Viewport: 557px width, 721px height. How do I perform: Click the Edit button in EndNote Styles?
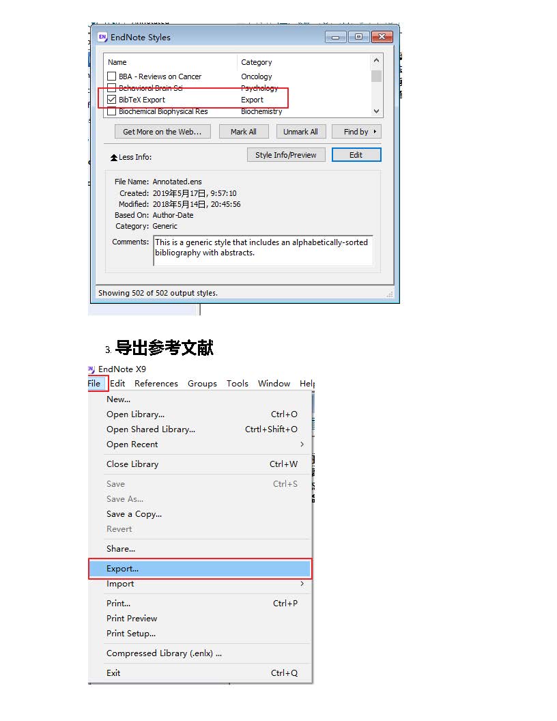click(356, 155)
